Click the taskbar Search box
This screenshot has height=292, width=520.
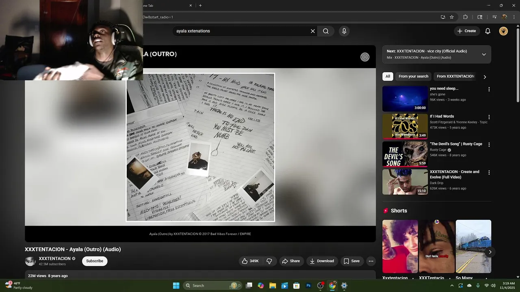(212, 286)
